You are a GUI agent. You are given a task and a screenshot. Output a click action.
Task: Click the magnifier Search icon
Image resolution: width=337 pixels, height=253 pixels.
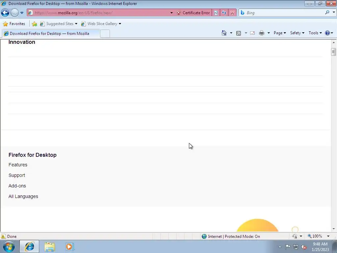coord(327,13)
